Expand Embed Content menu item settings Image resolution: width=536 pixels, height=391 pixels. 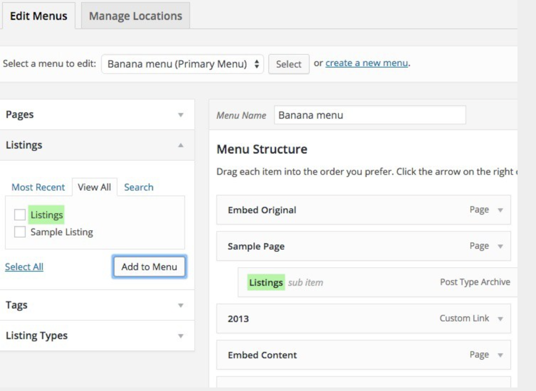(500, 355)
